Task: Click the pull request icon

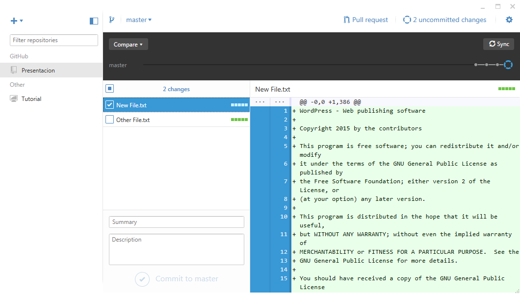Action: click(x=346, y=20)
